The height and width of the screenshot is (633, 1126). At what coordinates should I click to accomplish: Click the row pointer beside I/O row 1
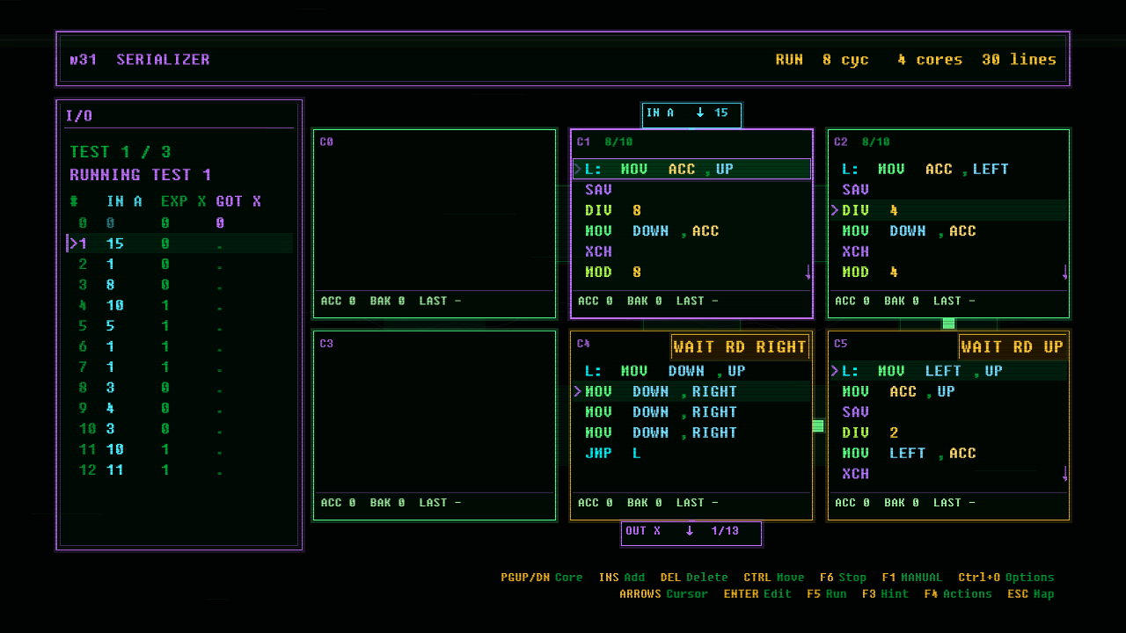[x=72, y=244]
